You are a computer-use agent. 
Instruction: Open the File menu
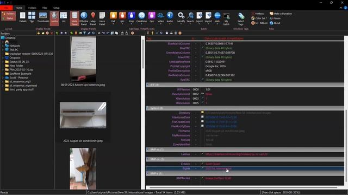pos(6,8)
